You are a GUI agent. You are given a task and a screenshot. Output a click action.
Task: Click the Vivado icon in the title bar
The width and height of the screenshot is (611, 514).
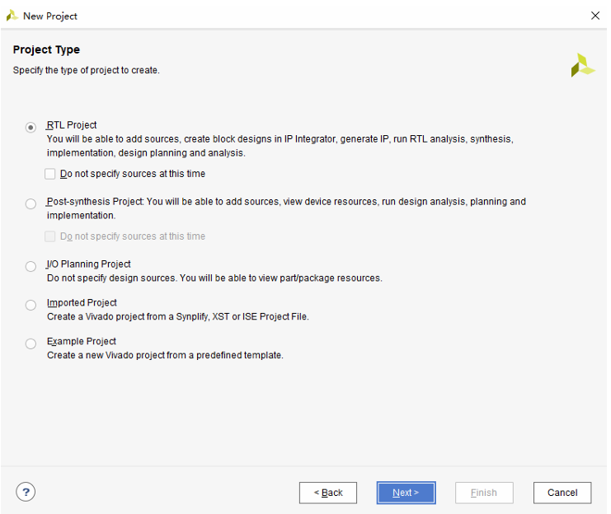coord(12,16)
